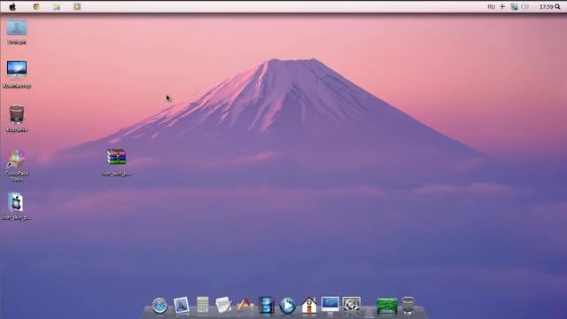The height and width of the screenshot is (319, 567).
Task: Open the yellow media player icon in top bar
Action: pos(77,6)
